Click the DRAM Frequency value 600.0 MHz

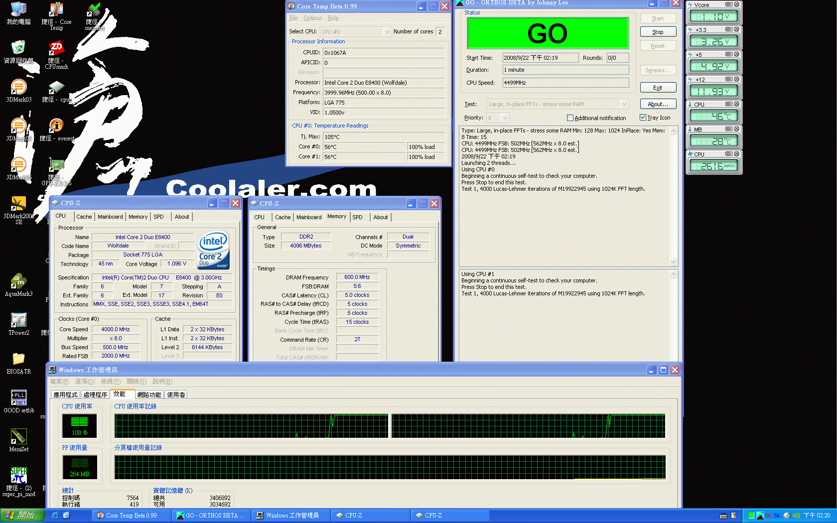tap(357, 277)
